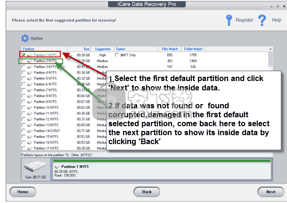Sort by the Partition column header

coord(44,49)
